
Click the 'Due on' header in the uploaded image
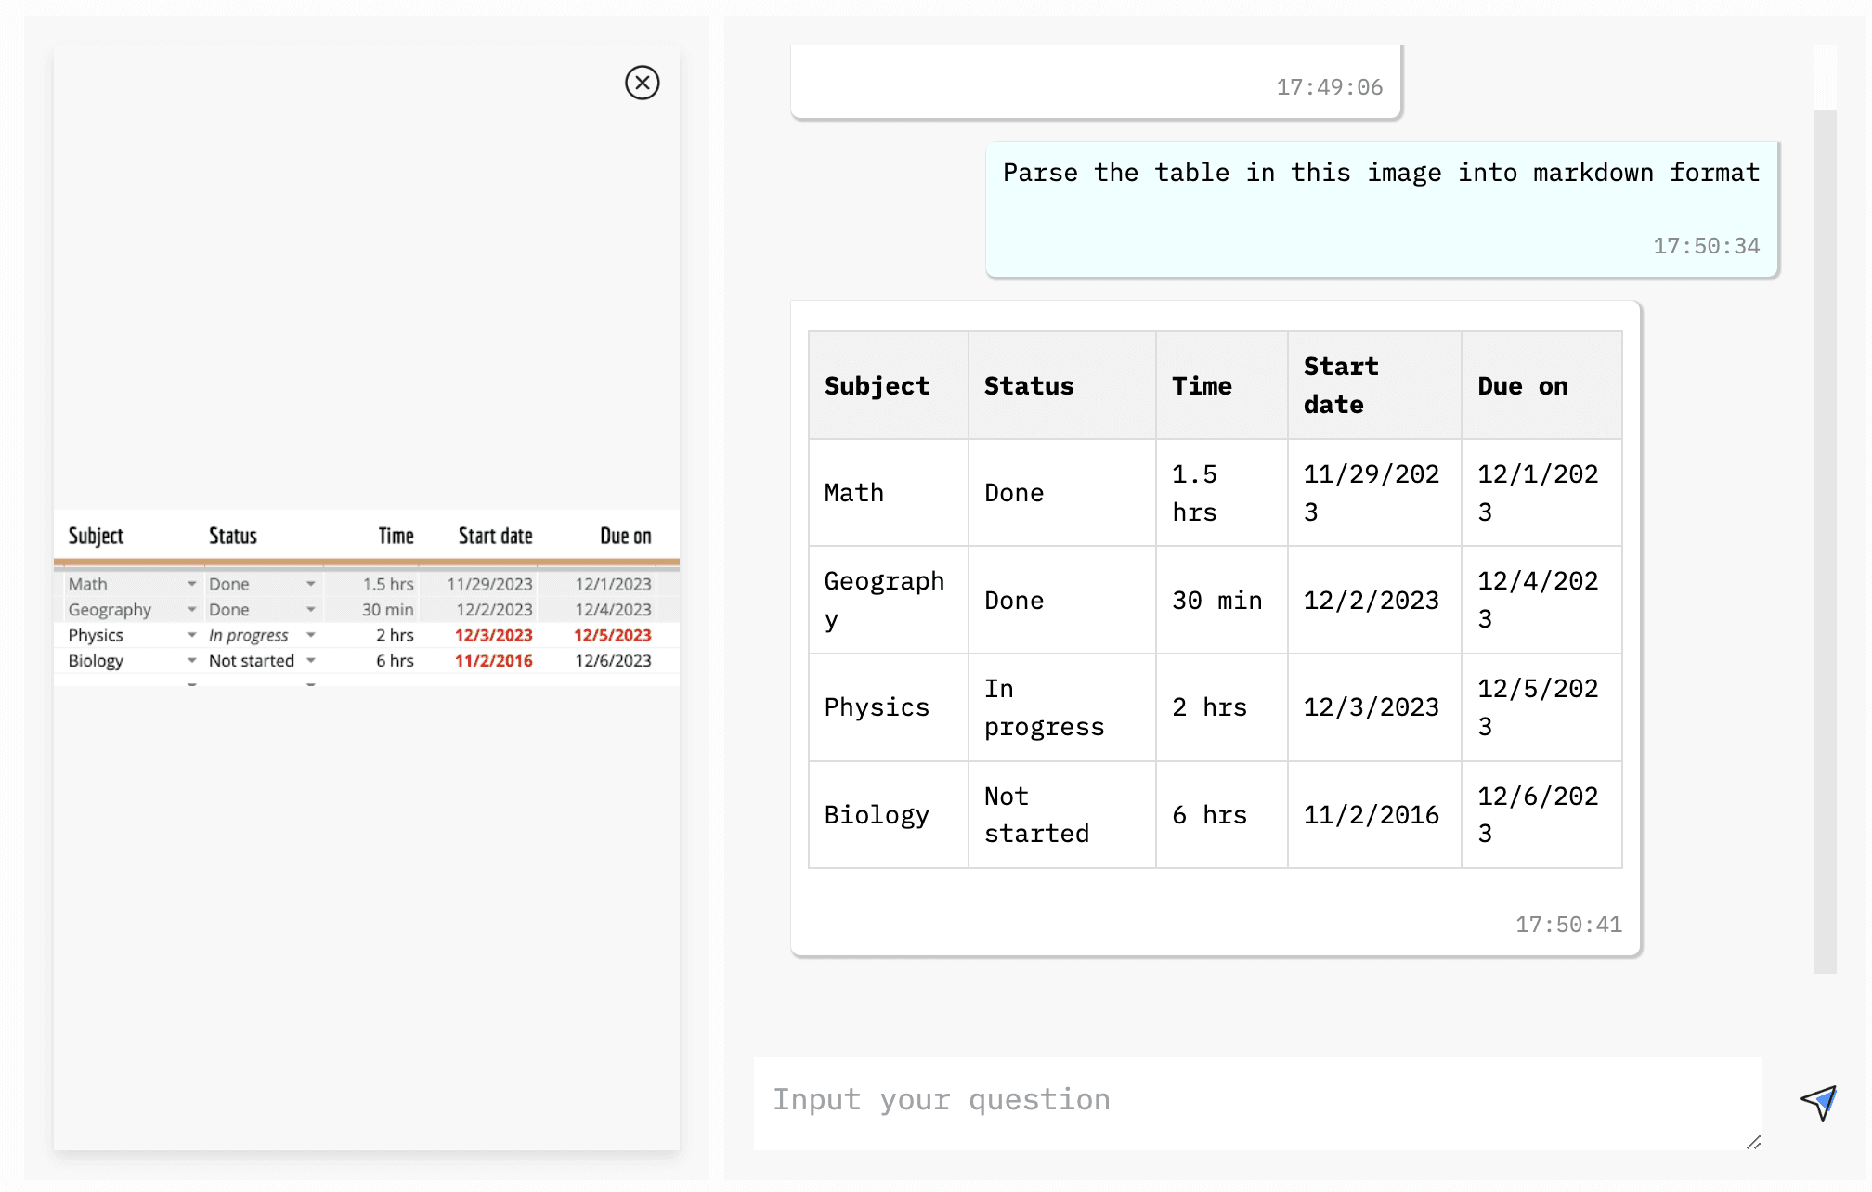[x=625, y=536]
